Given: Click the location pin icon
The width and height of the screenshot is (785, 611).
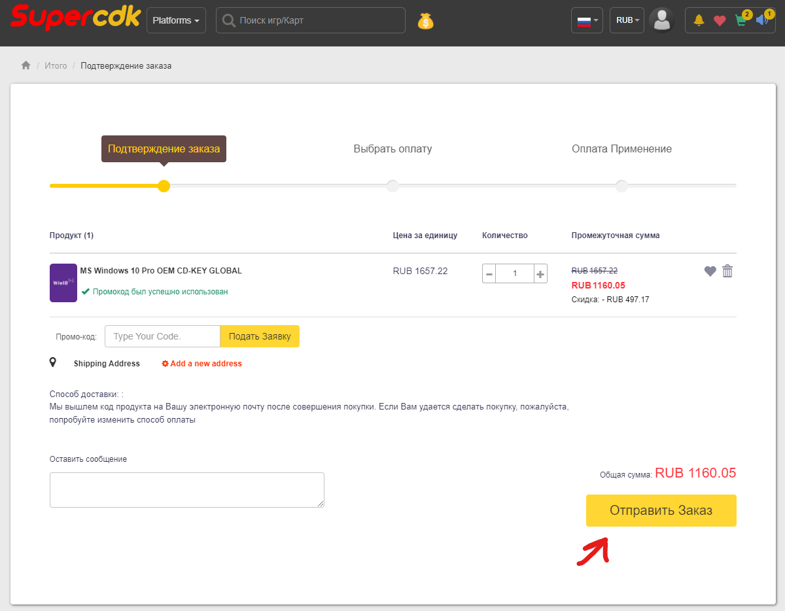Looking at the screenshot, I should (x=53, y=362).
